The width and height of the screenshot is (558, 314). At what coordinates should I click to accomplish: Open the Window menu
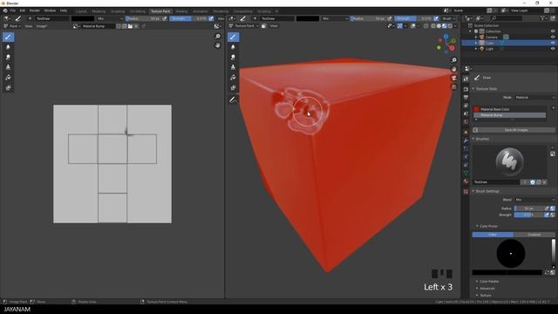(50, 10)
